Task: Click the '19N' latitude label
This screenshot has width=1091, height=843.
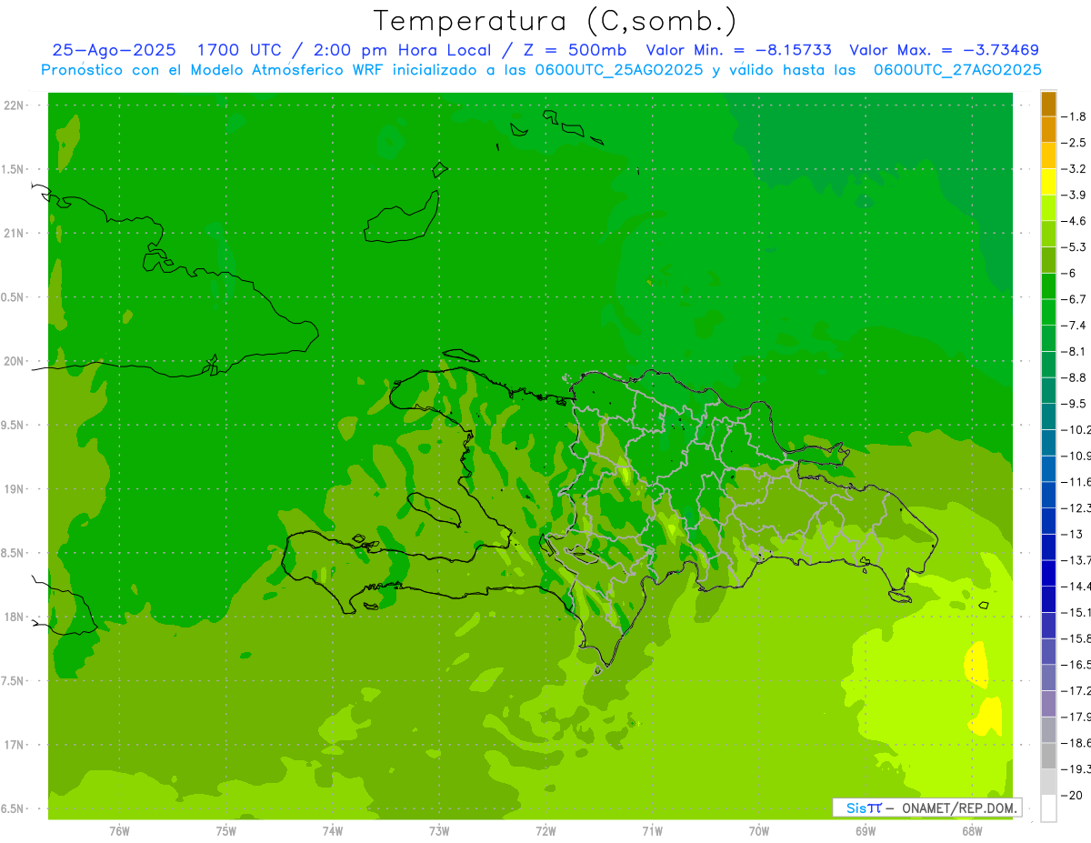Action: point(13,489)
